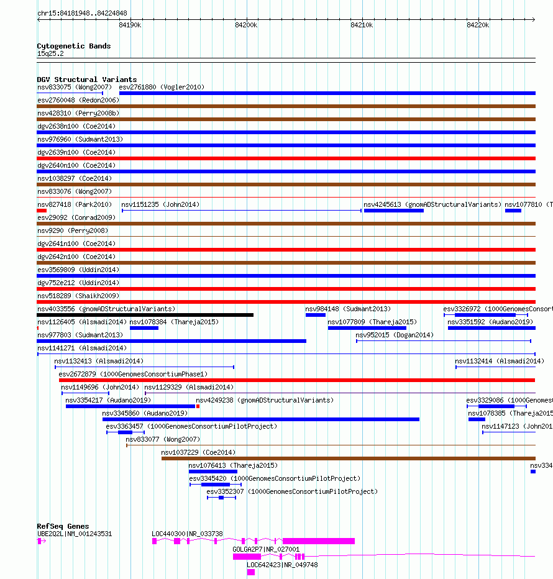Click the 84210k ruler tick label
The width and height of the screenshot is (553, 579).
pyautogui.click(x=362, y=25)
